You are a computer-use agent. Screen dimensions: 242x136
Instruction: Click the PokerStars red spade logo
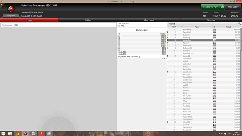pyautogui.click(x=11, y=9)
